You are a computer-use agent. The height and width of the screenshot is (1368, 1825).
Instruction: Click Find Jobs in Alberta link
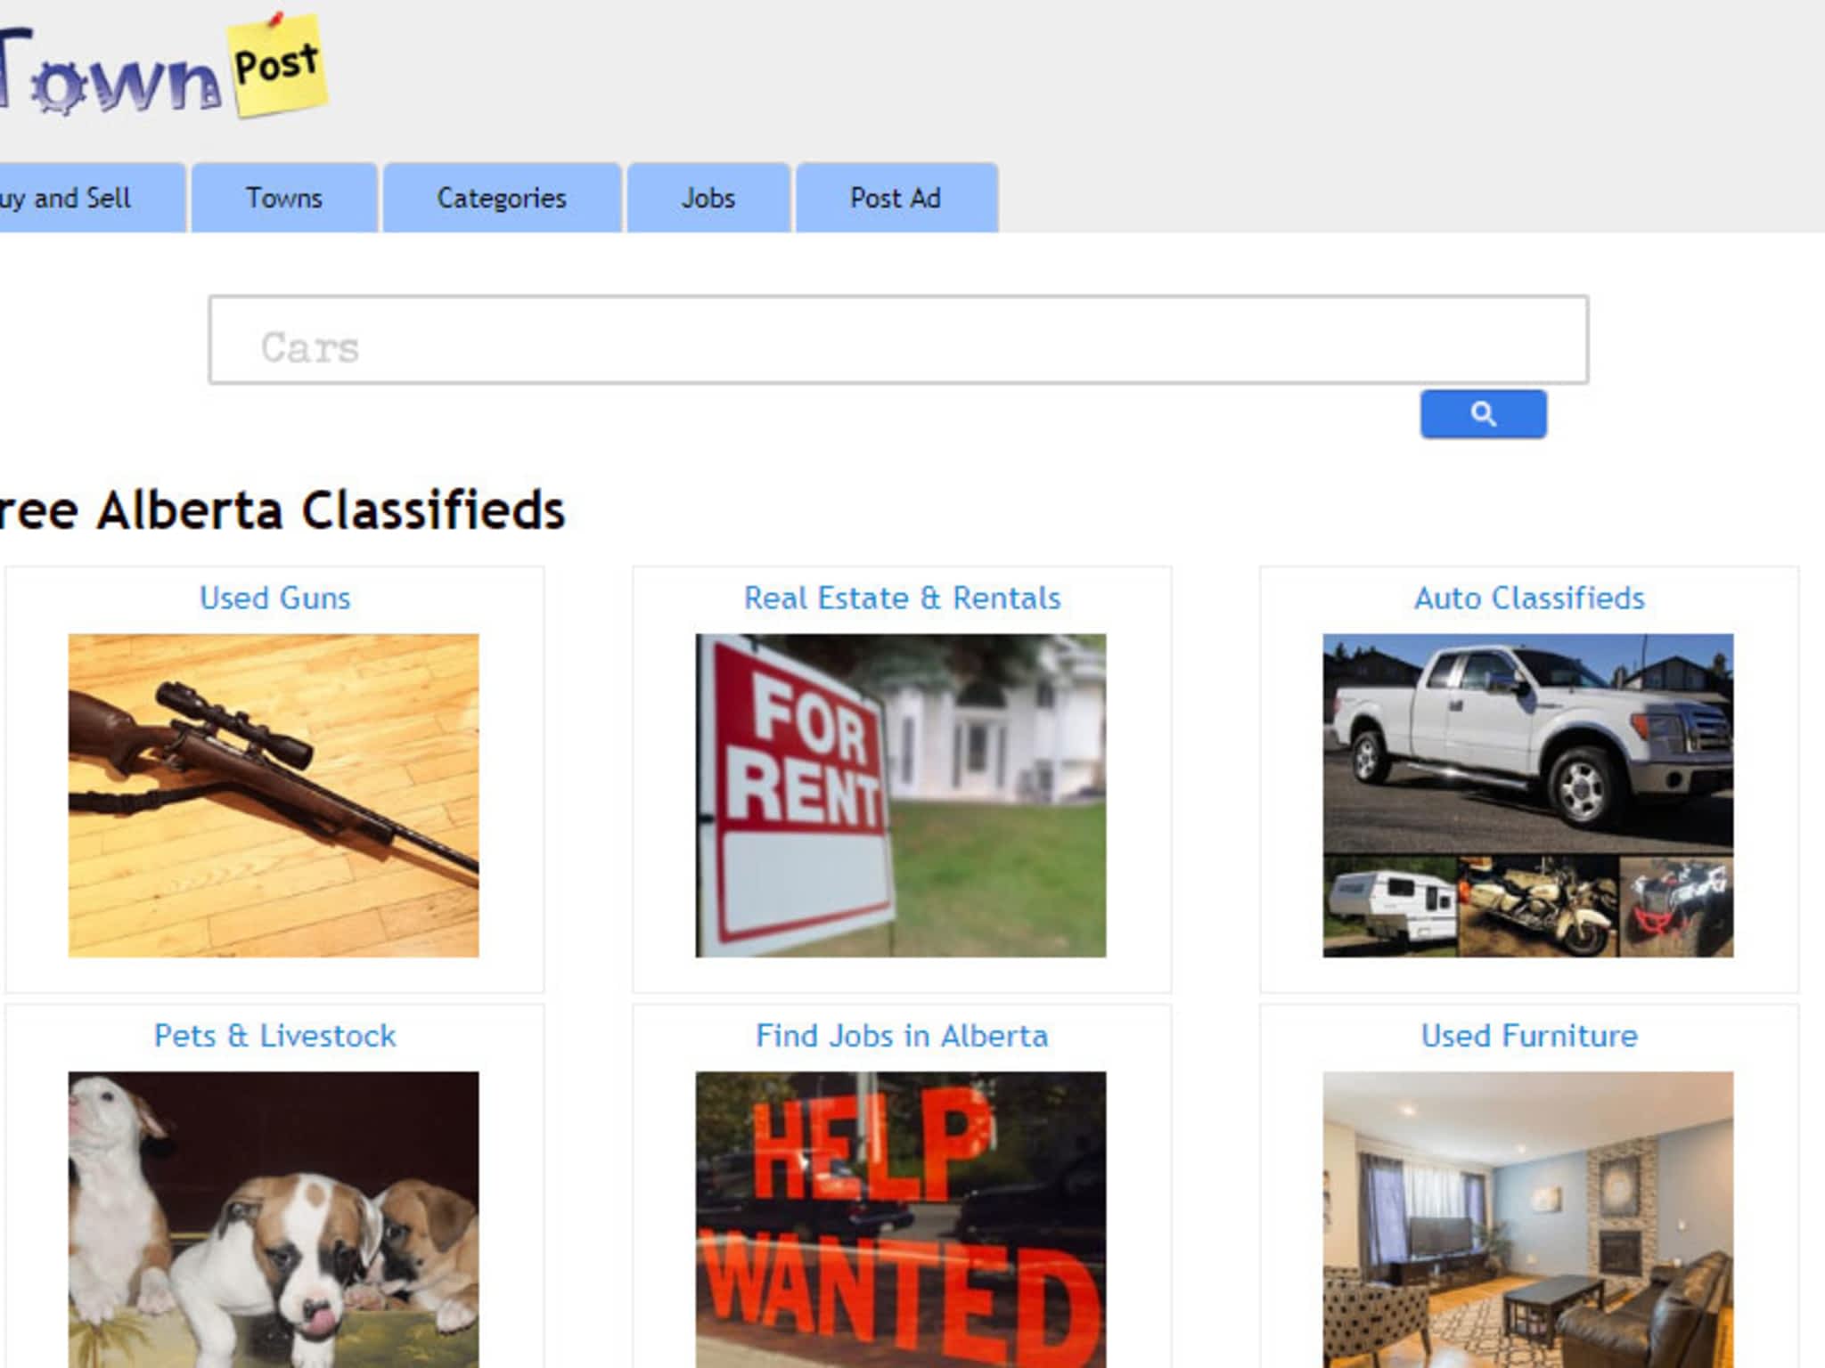pos(902,1036)
